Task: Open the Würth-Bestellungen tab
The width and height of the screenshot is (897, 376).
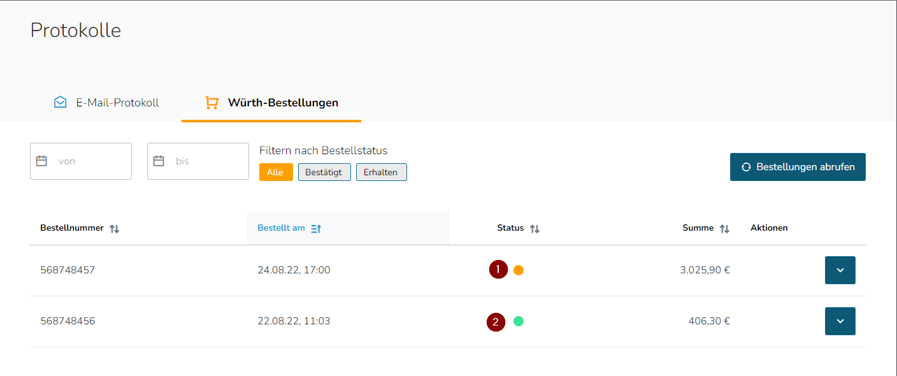Action: (271, 103)
